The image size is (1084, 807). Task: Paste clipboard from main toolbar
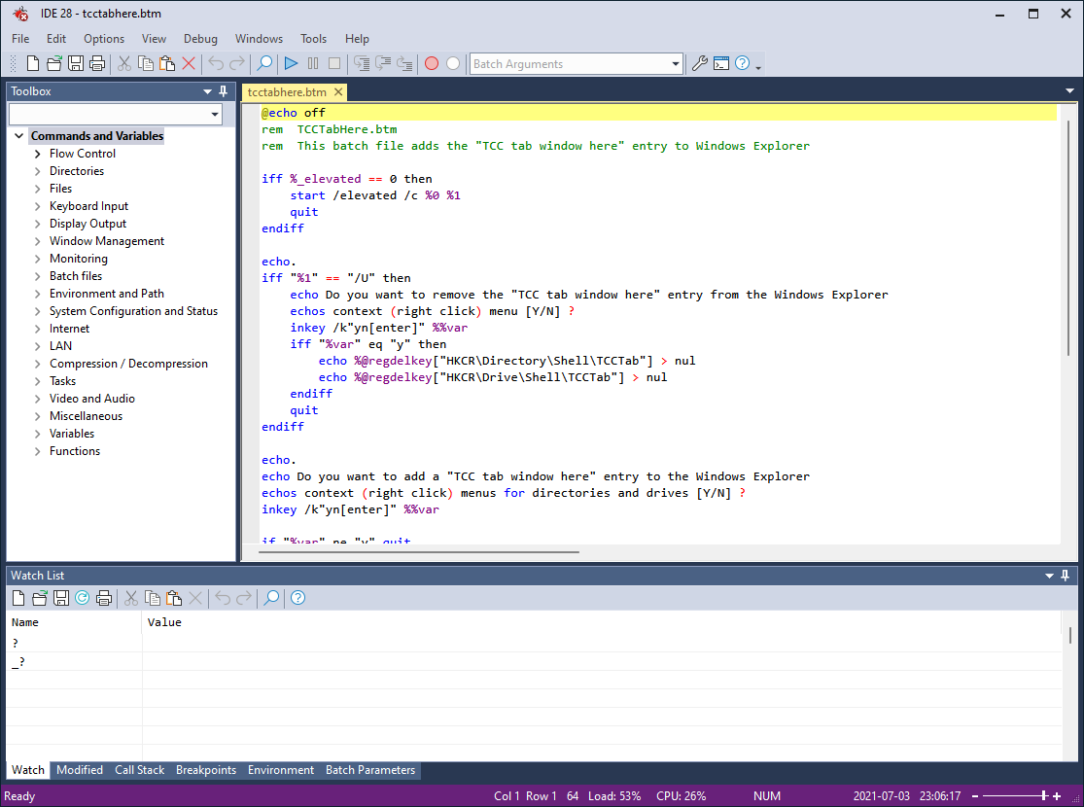click(167, 63)
